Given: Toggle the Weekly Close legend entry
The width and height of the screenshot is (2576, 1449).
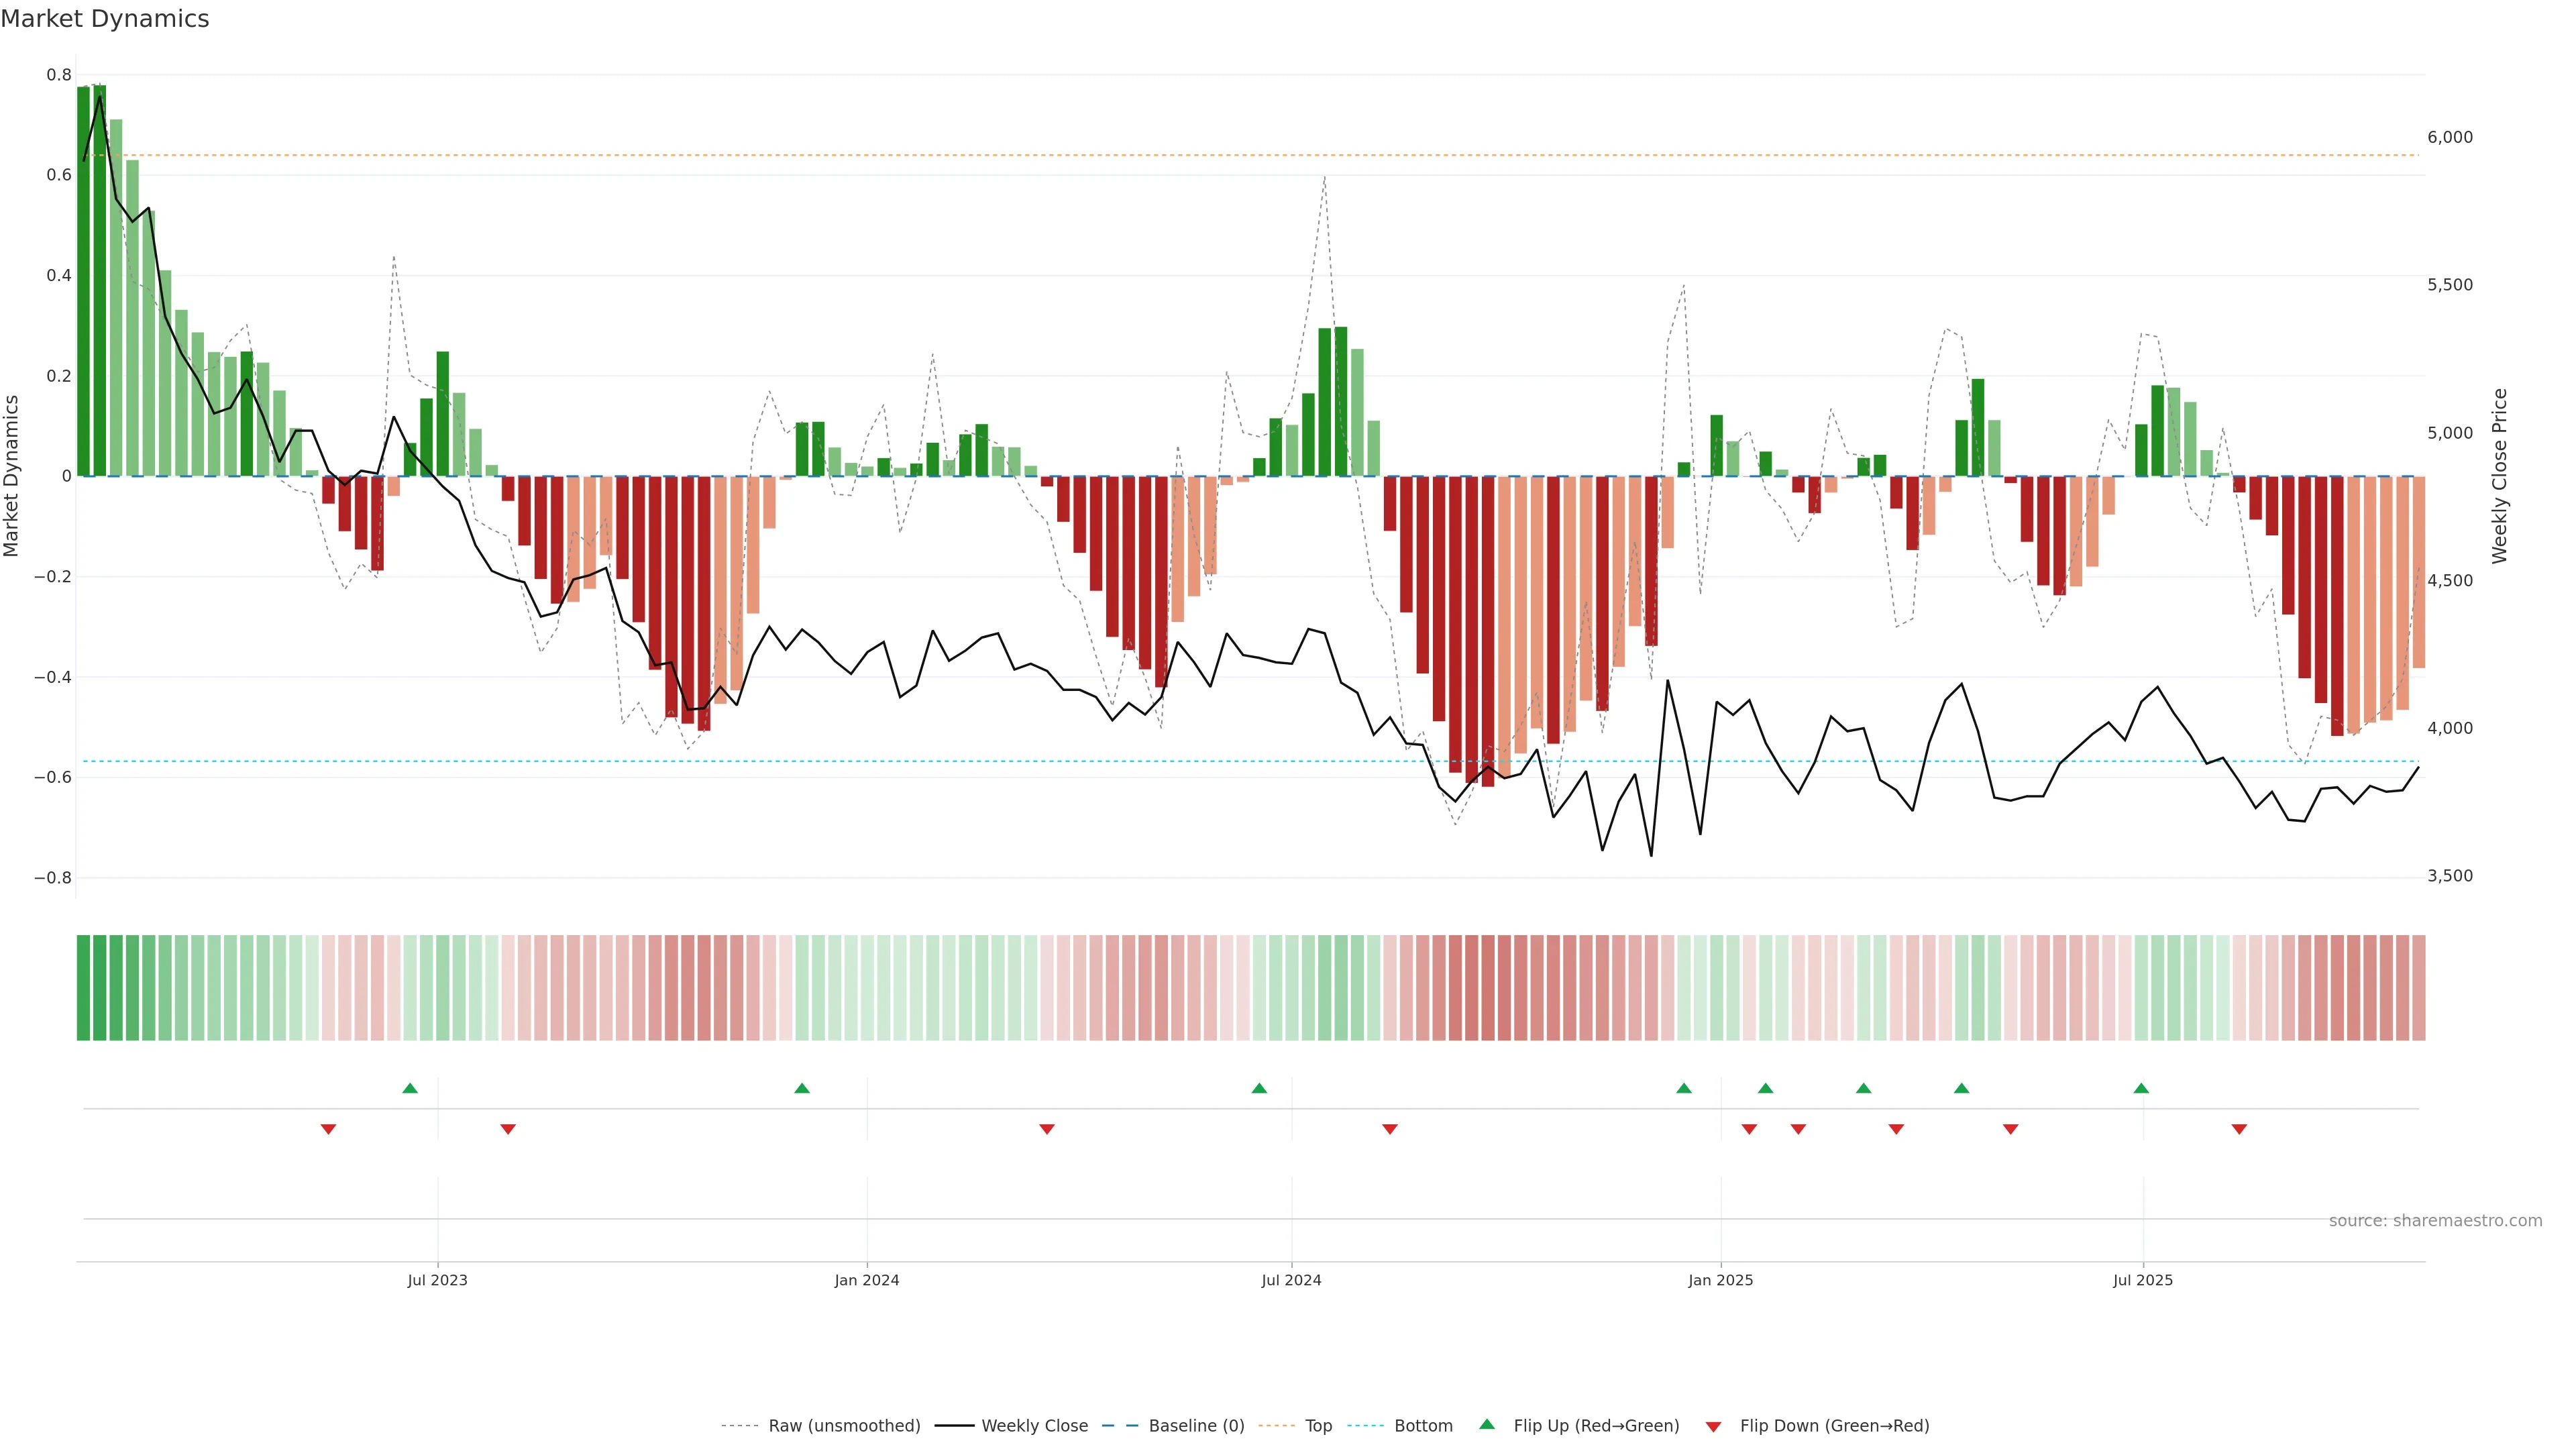Looking at the screenshot, I should pyautogui.click(x=1034, y=1426).
